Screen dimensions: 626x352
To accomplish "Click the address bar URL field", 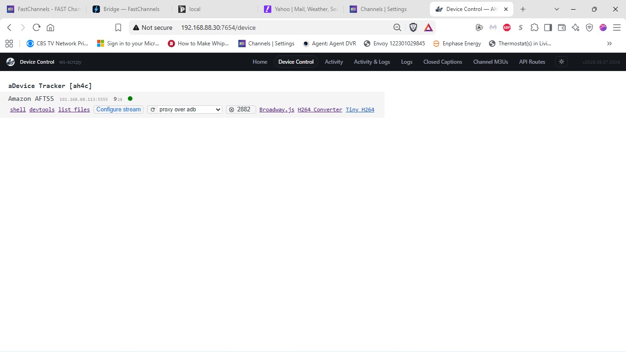I will coord(284,27).
